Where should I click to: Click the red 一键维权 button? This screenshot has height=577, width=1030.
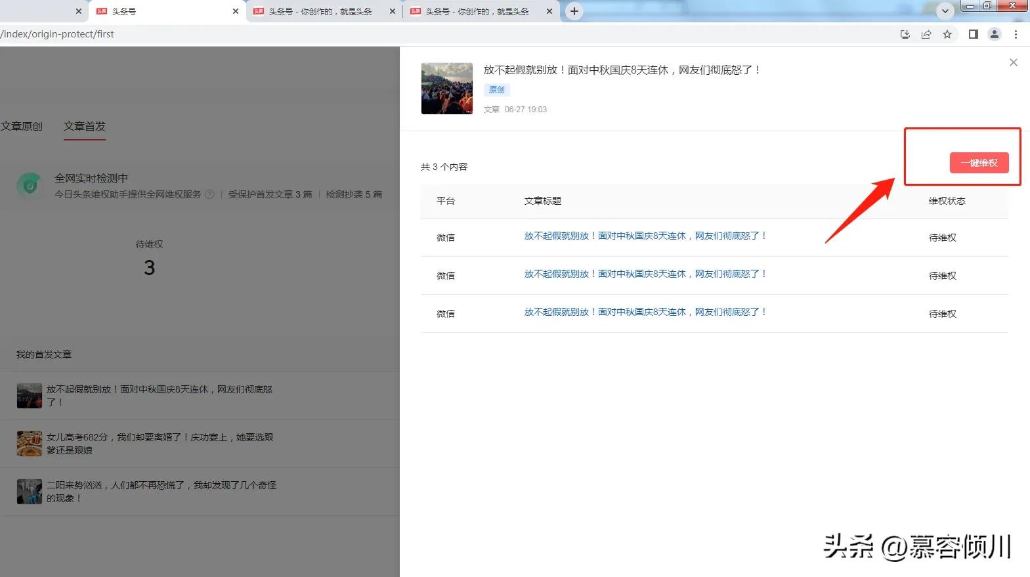(979, 163)
